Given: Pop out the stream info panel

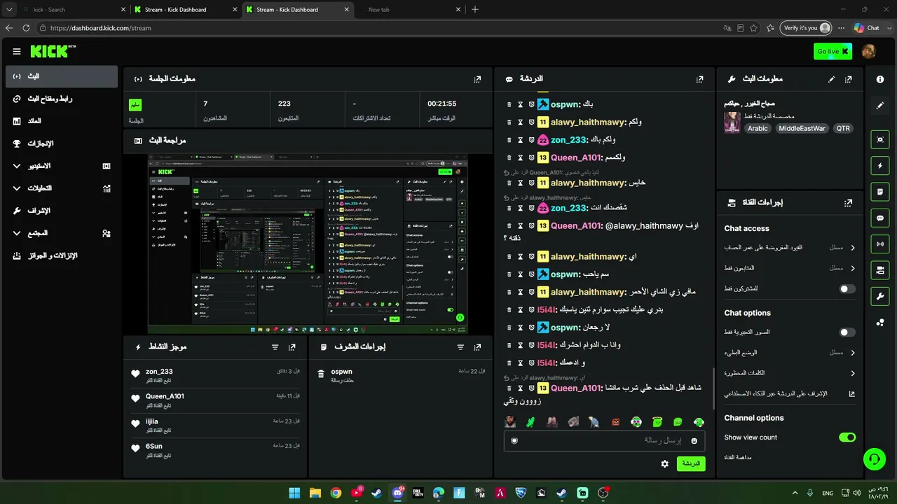Looking at the screenshot, I should pyautogui.click(x=849, y=79).
